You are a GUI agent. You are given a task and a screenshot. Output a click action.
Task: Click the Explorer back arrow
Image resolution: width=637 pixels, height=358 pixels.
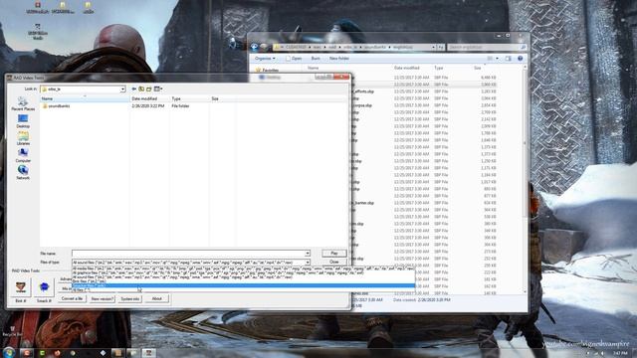[x=255, y=47]
